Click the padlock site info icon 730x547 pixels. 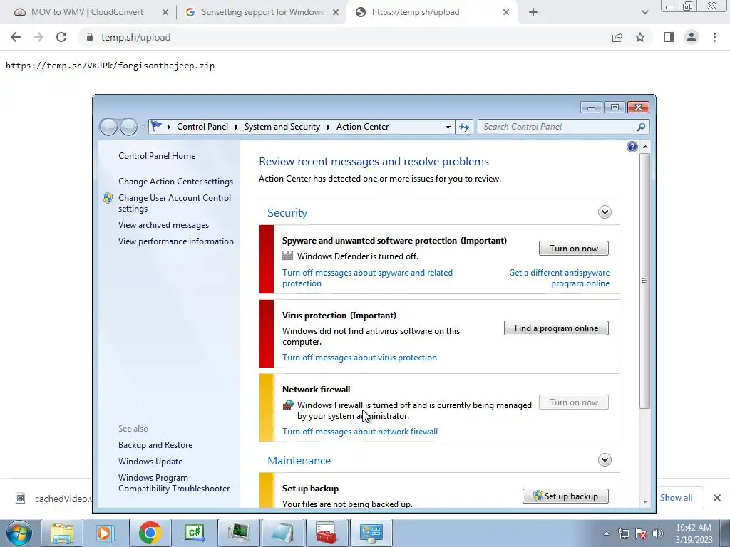pos(90,37)
